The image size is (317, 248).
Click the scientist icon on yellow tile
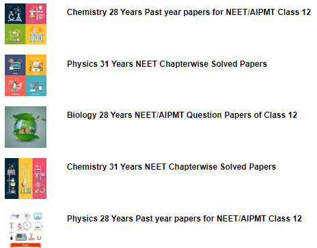click(36, 65)
